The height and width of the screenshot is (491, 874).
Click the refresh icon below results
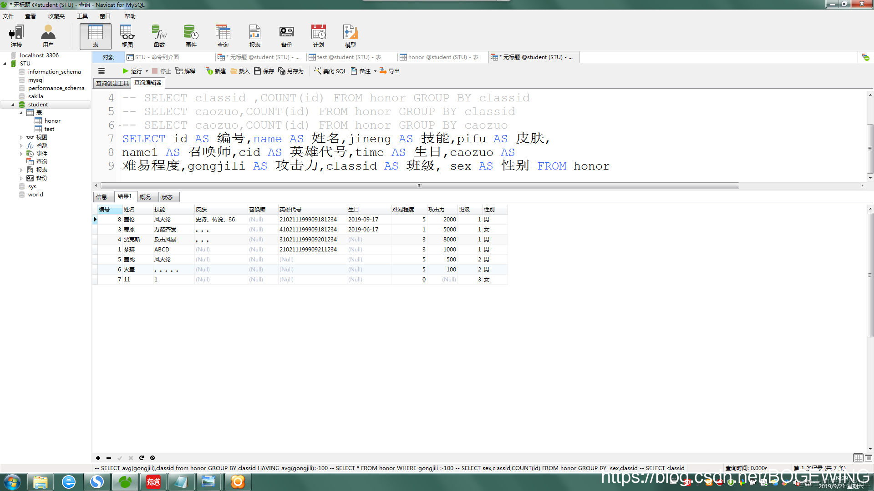(x=141, y=458)
